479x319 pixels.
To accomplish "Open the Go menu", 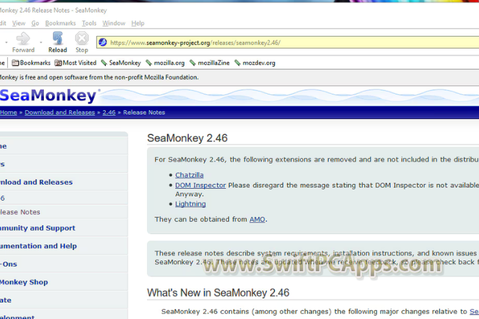I will pyautogui.click(x=35, y=23).
